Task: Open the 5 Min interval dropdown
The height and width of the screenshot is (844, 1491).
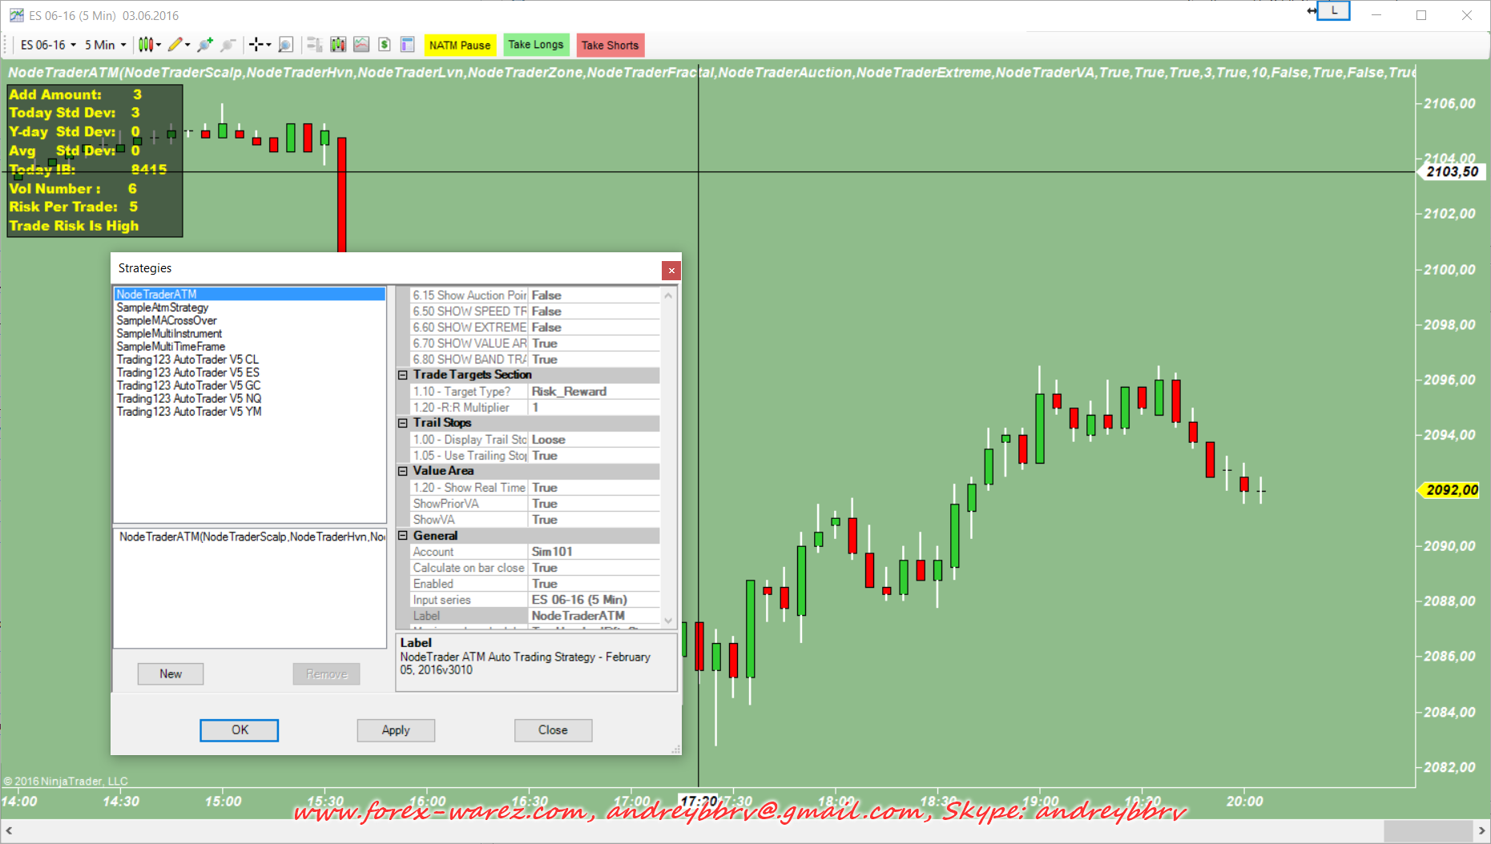Action: [105, 45]
